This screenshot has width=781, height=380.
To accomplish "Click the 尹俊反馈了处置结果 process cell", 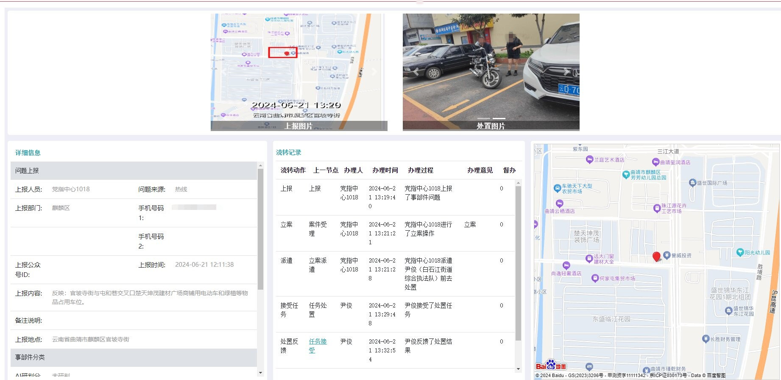I will point(428,346).
